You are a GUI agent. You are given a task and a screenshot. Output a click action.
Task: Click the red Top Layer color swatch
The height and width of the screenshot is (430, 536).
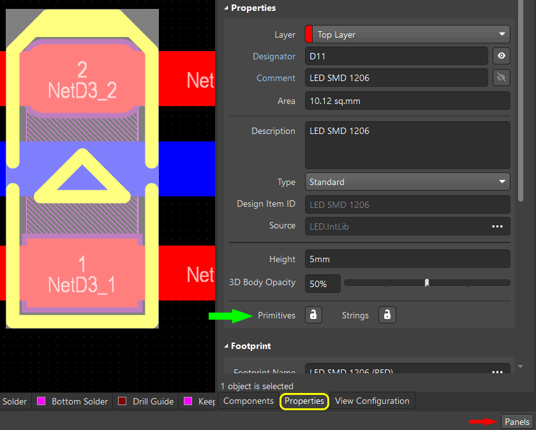tap(309, 34)
